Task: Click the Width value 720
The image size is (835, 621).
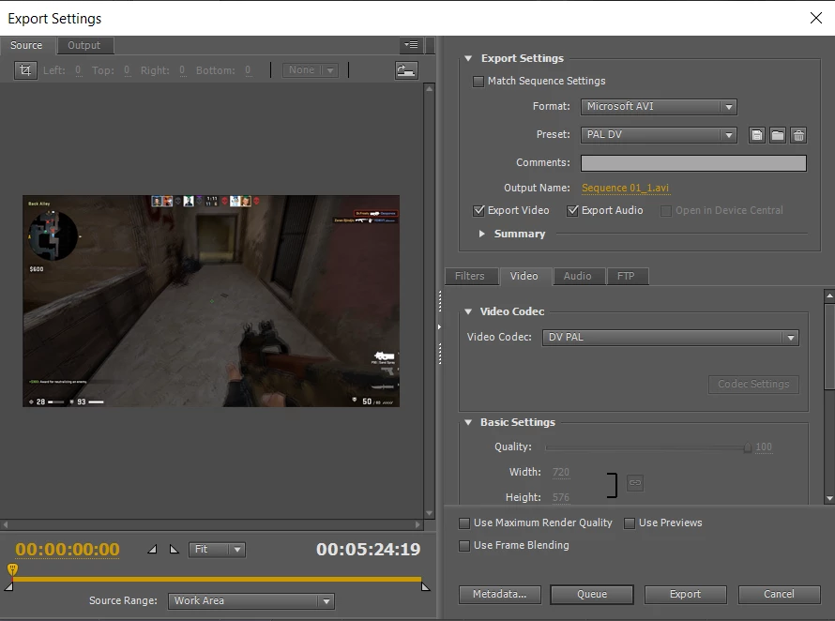Action: tap(561, 472)
